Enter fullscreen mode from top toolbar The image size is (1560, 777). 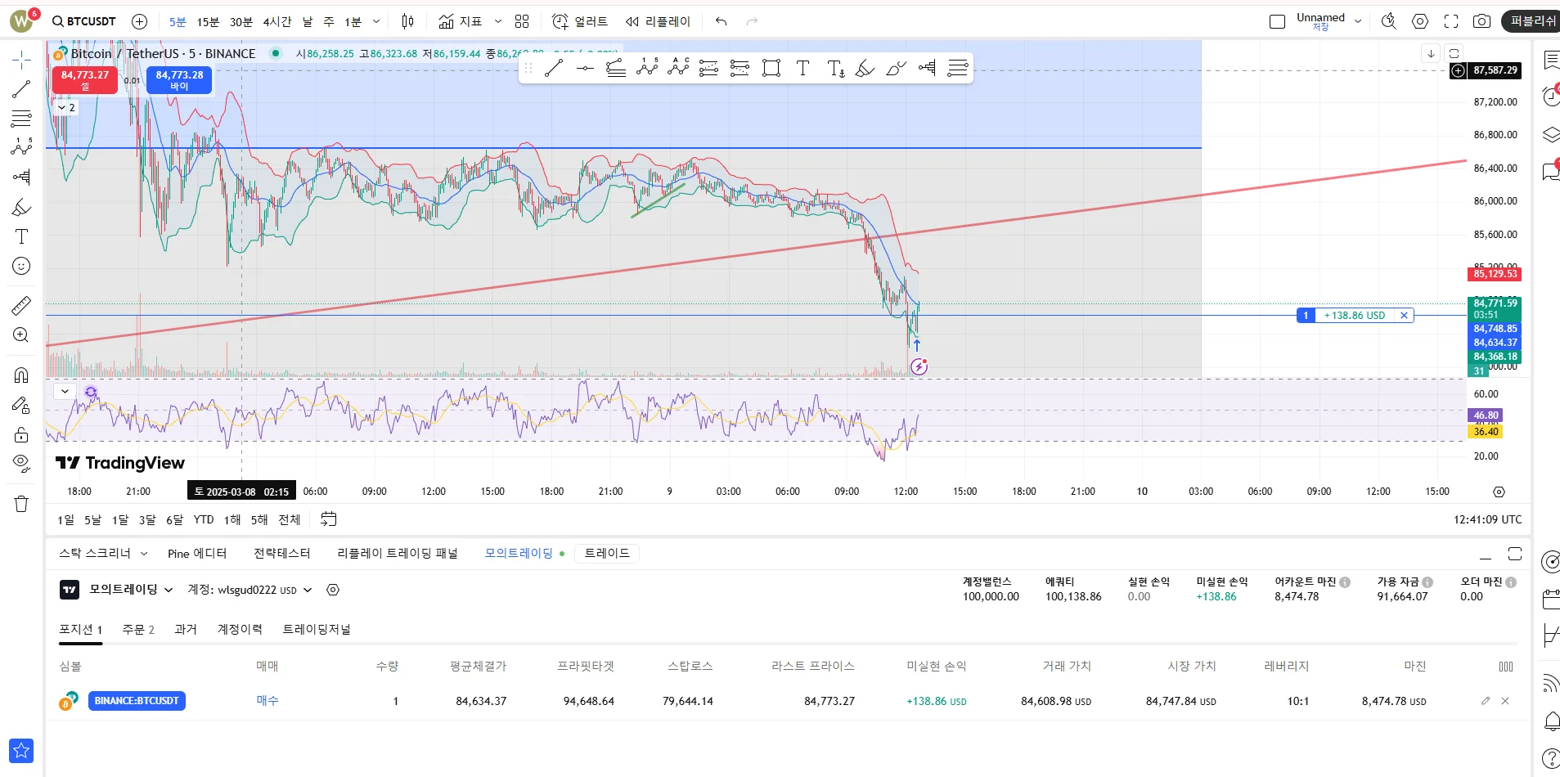(1451, 21)
